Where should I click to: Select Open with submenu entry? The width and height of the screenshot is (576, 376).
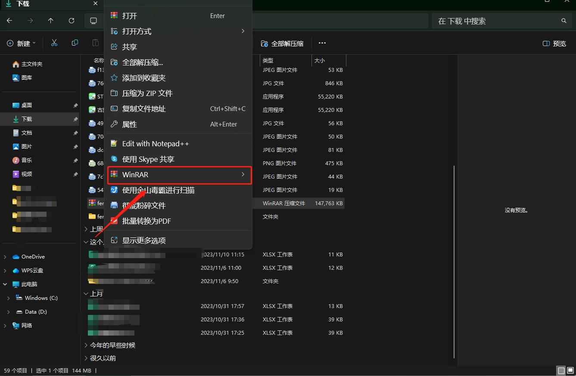pos(178,31)
